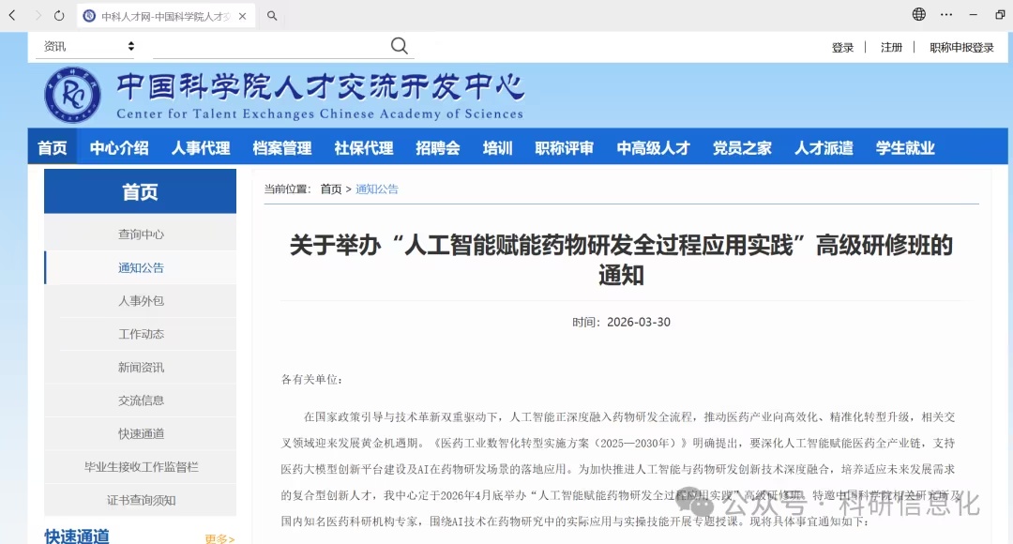Open the 职称申报登录 link
This screenshot has height=544, width=1013.
click(x=961, y=47)
